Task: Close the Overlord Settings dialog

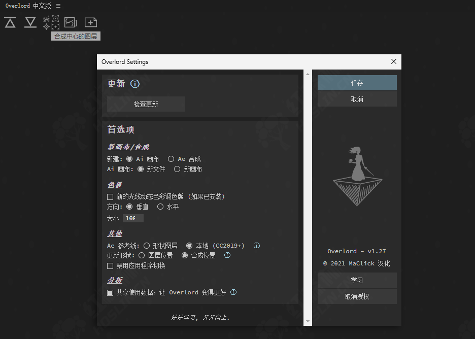Action: pos(393,61)
